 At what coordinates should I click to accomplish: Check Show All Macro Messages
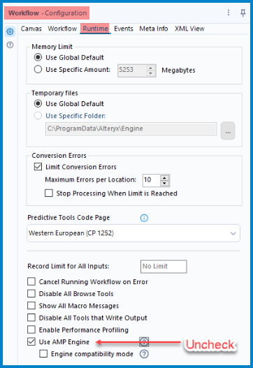[x=31, y=306]
